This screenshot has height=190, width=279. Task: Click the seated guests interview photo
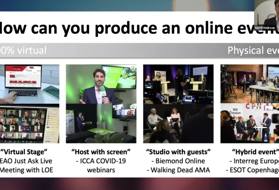click(x=178, y=123)
